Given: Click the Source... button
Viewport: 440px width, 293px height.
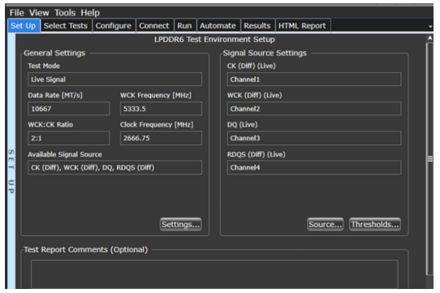Looking at the screenshot, I should tap(326, 224).
